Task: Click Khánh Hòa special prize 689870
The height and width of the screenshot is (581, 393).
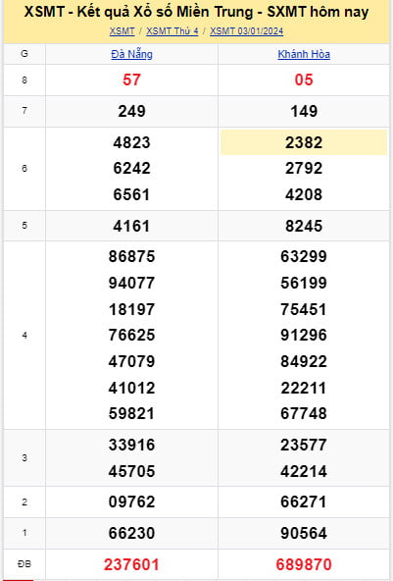Action: pyautogui.click(x=304, y=564)
